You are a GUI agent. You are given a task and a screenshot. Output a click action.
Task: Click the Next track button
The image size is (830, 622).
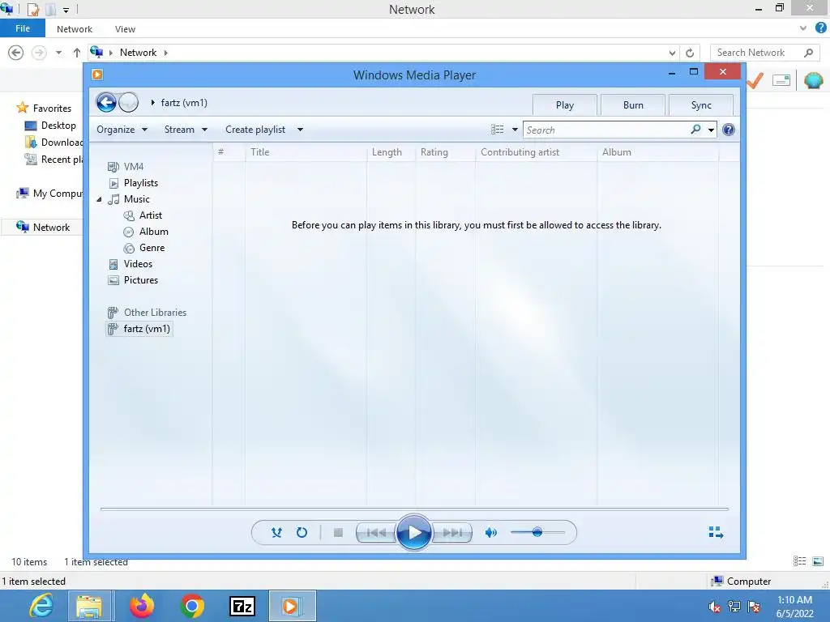(452, 533)
